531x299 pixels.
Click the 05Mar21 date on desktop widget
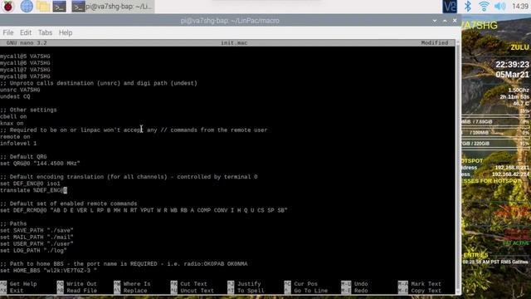point(512,75)
